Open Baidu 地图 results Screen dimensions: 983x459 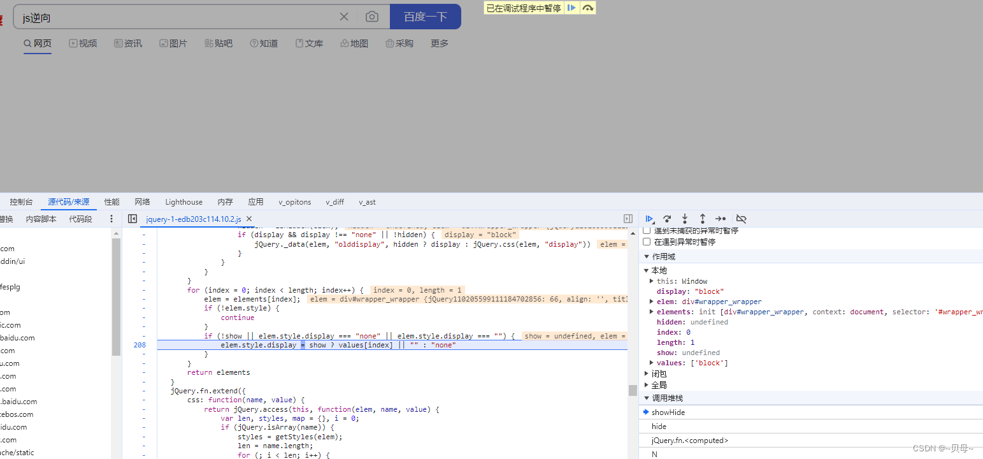[x=354, y=43]
